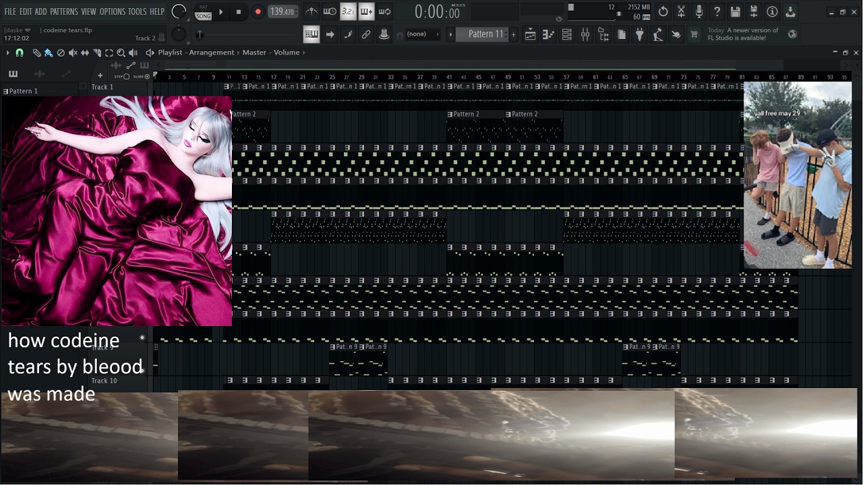Open the audio editor scissors icon

click(x=681, y=11)
